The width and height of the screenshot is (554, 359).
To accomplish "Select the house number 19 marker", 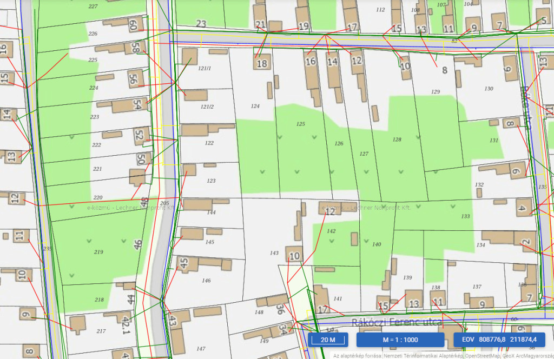I will point(303,25).
